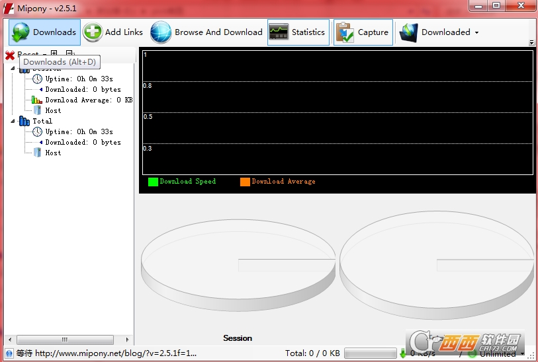Click the tree panel scrollbar left arrow
The width and height of the screenshot is (538, 362).
point(10,340)
